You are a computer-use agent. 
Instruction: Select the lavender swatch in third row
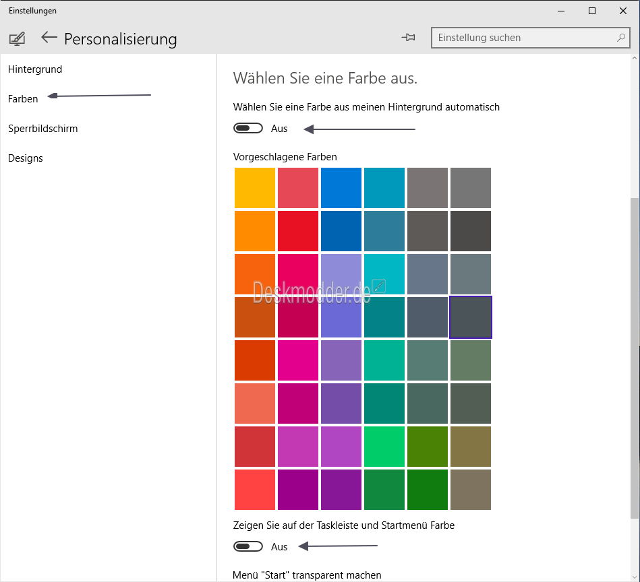(x=341, y=274)
